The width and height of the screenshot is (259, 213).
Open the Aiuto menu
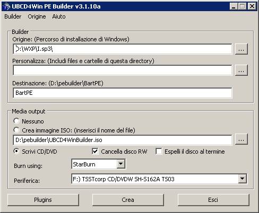pos(59,16)
